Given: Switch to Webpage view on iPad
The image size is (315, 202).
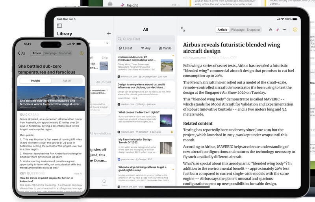Looking at the screenshot, I should click(x=237, y=30).
